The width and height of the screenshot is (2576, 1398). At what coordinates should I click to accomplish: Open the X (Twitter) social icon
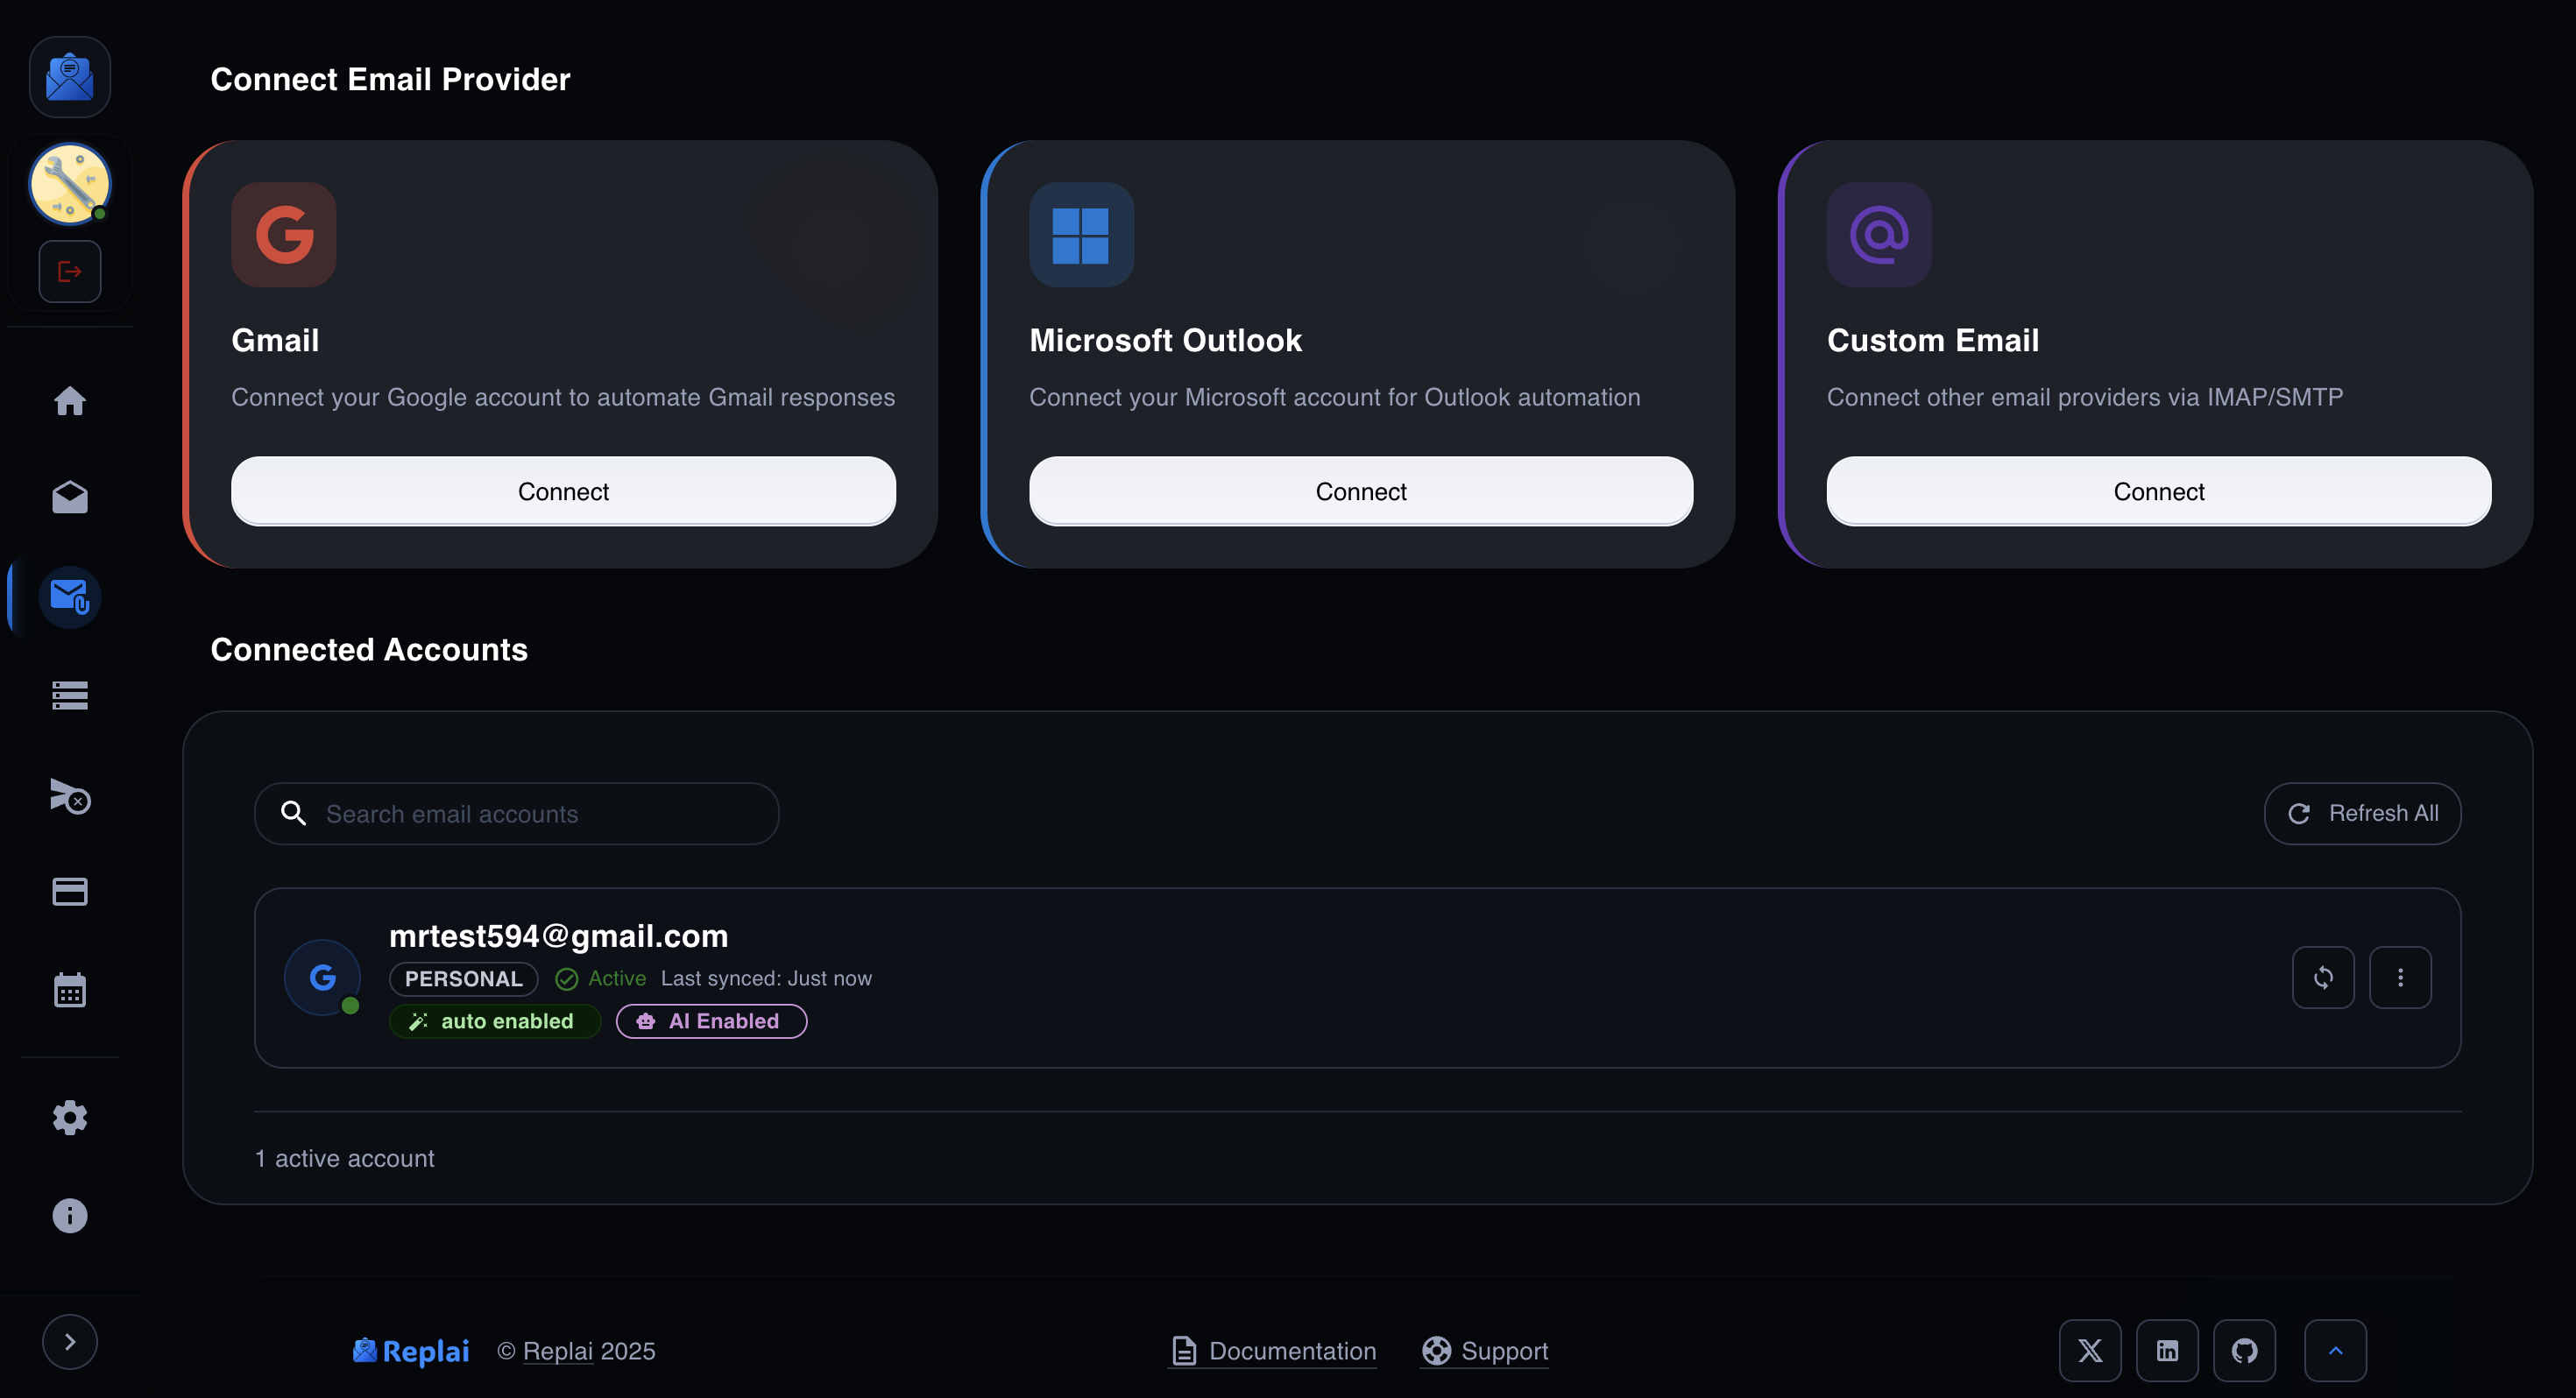click(x=2090, y=1350)
